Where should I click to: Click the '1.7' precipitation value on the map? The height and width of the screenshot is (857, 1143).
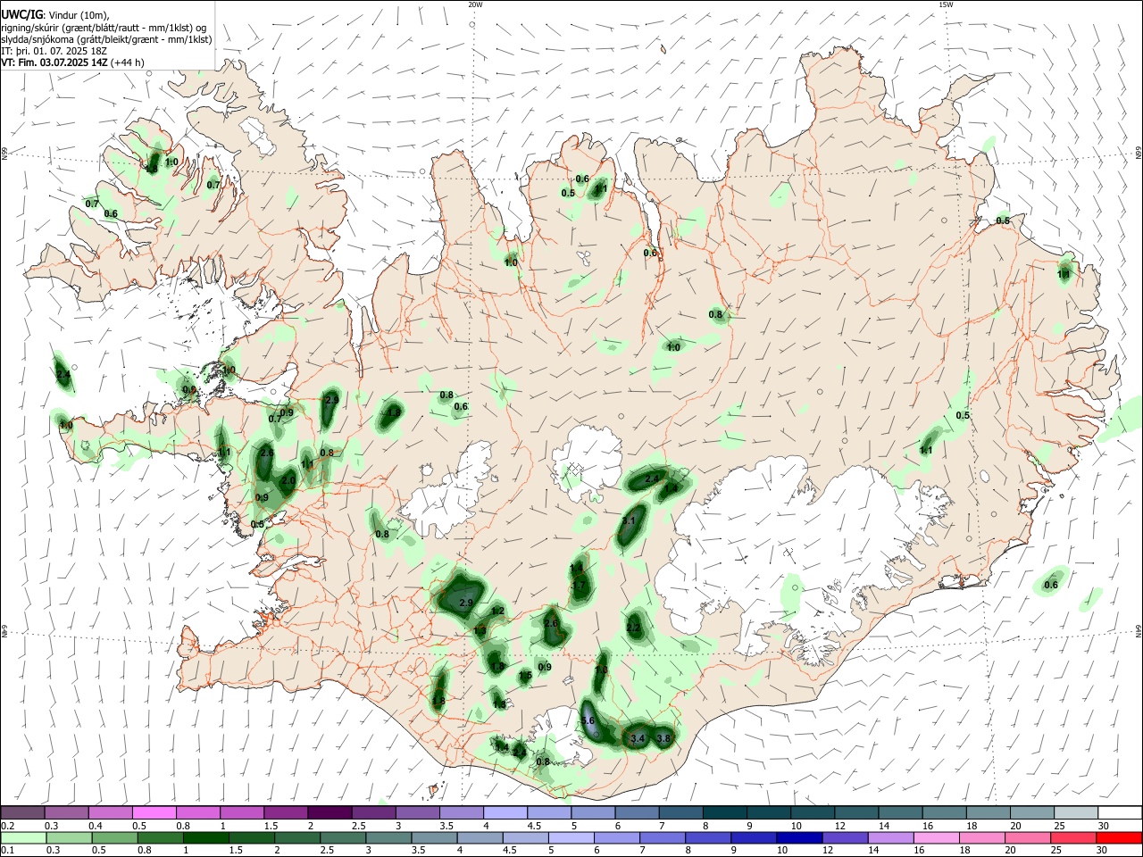[x=579, y=587]
